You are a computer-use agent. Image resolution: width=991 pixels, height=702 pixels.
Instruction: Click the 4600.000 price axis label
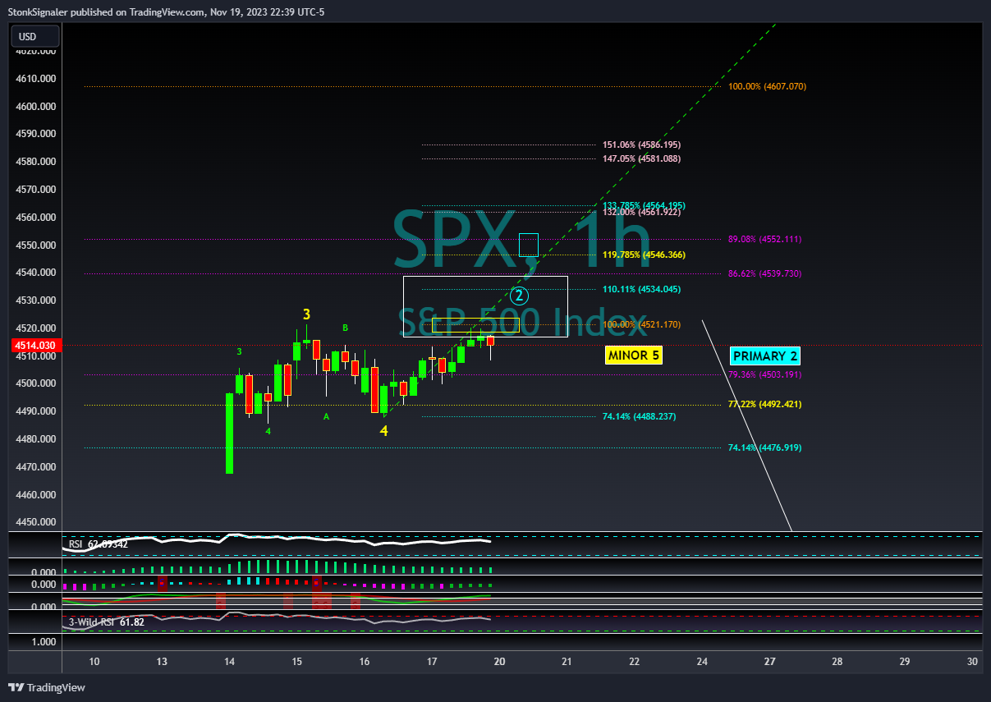(35, 107)
